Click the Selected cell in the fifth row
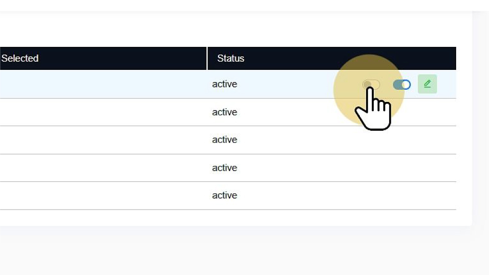The width and height of the screenshot is (489, 275). tap(103, 195)
